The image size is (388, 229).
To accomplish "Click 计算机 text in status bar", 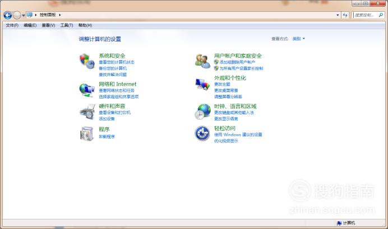I will [349, 223].
